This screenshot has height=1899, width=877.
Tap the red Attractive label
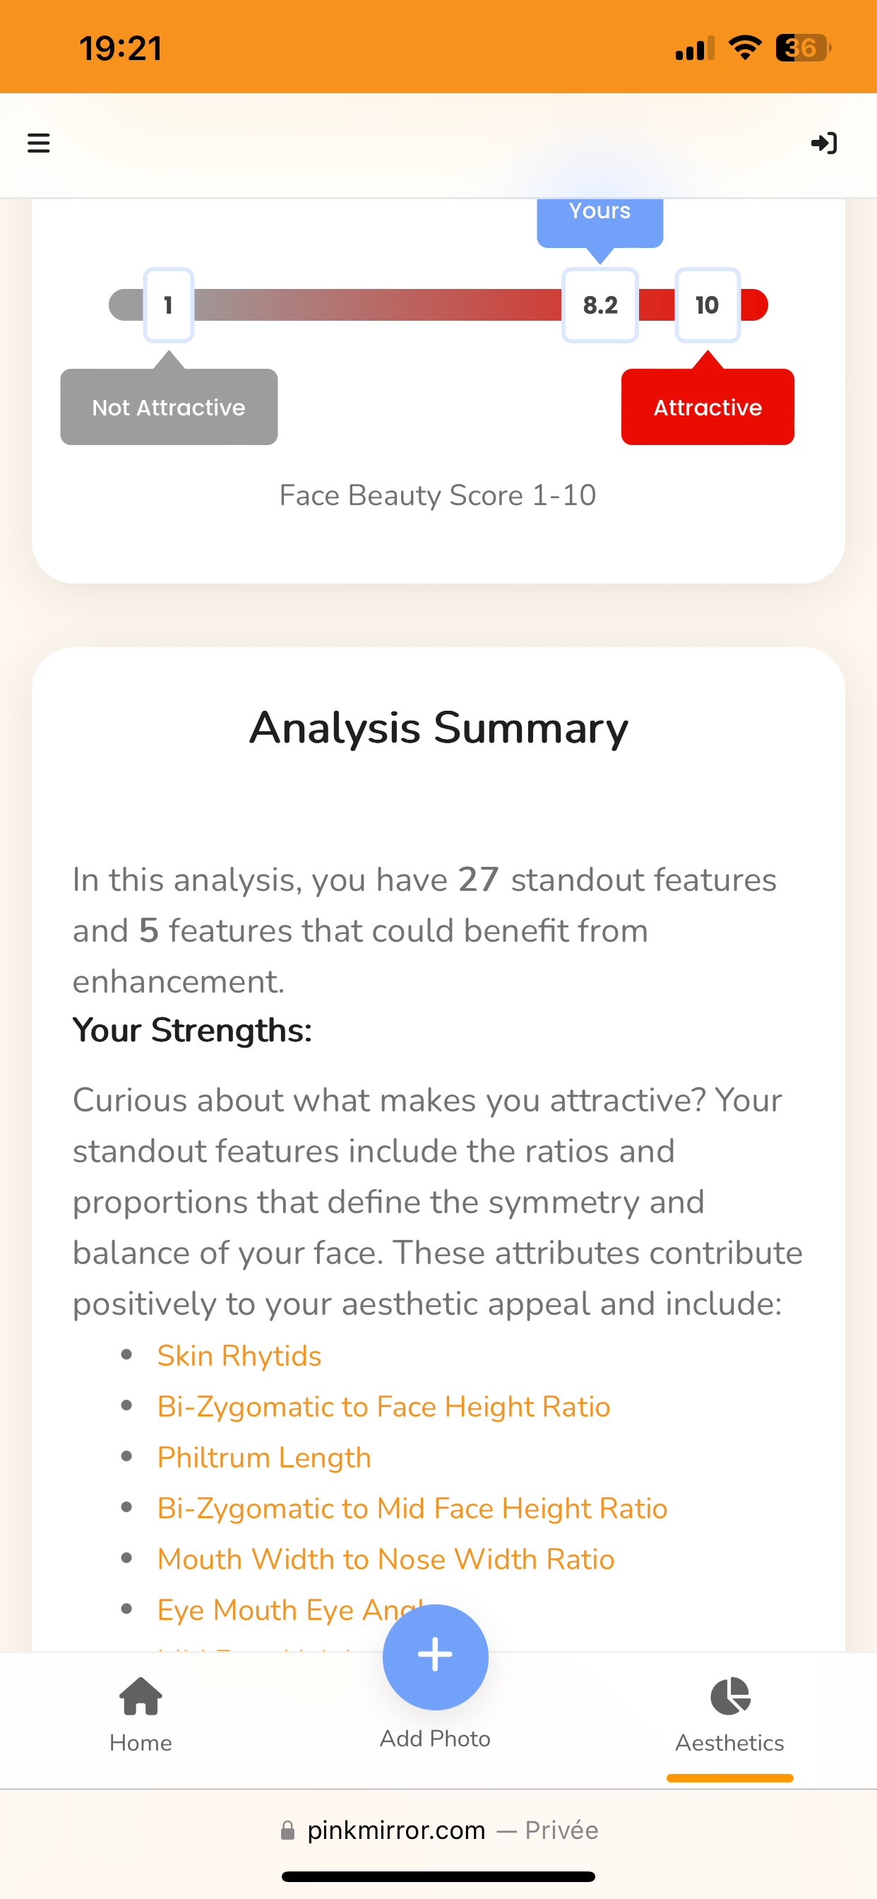click(708, 407)
